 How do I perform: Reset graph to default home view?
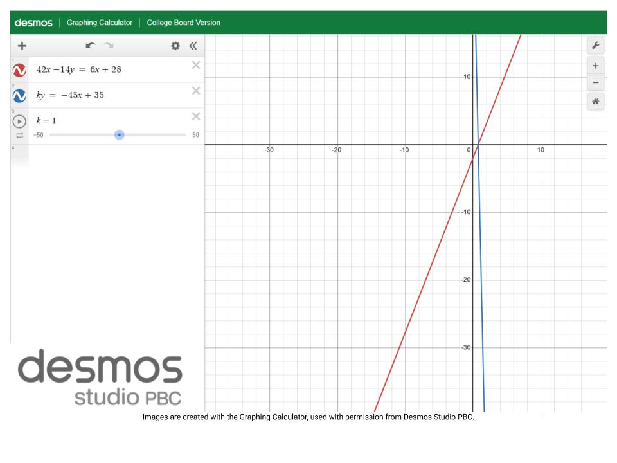coord(596,101)
